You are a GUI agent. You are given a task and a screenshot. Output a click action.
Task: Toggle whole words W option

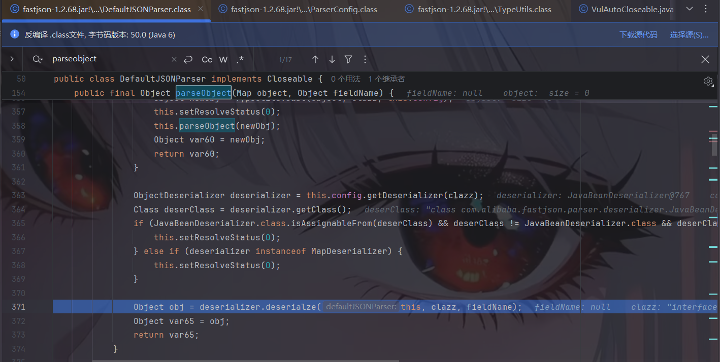[x=223, y=59]
